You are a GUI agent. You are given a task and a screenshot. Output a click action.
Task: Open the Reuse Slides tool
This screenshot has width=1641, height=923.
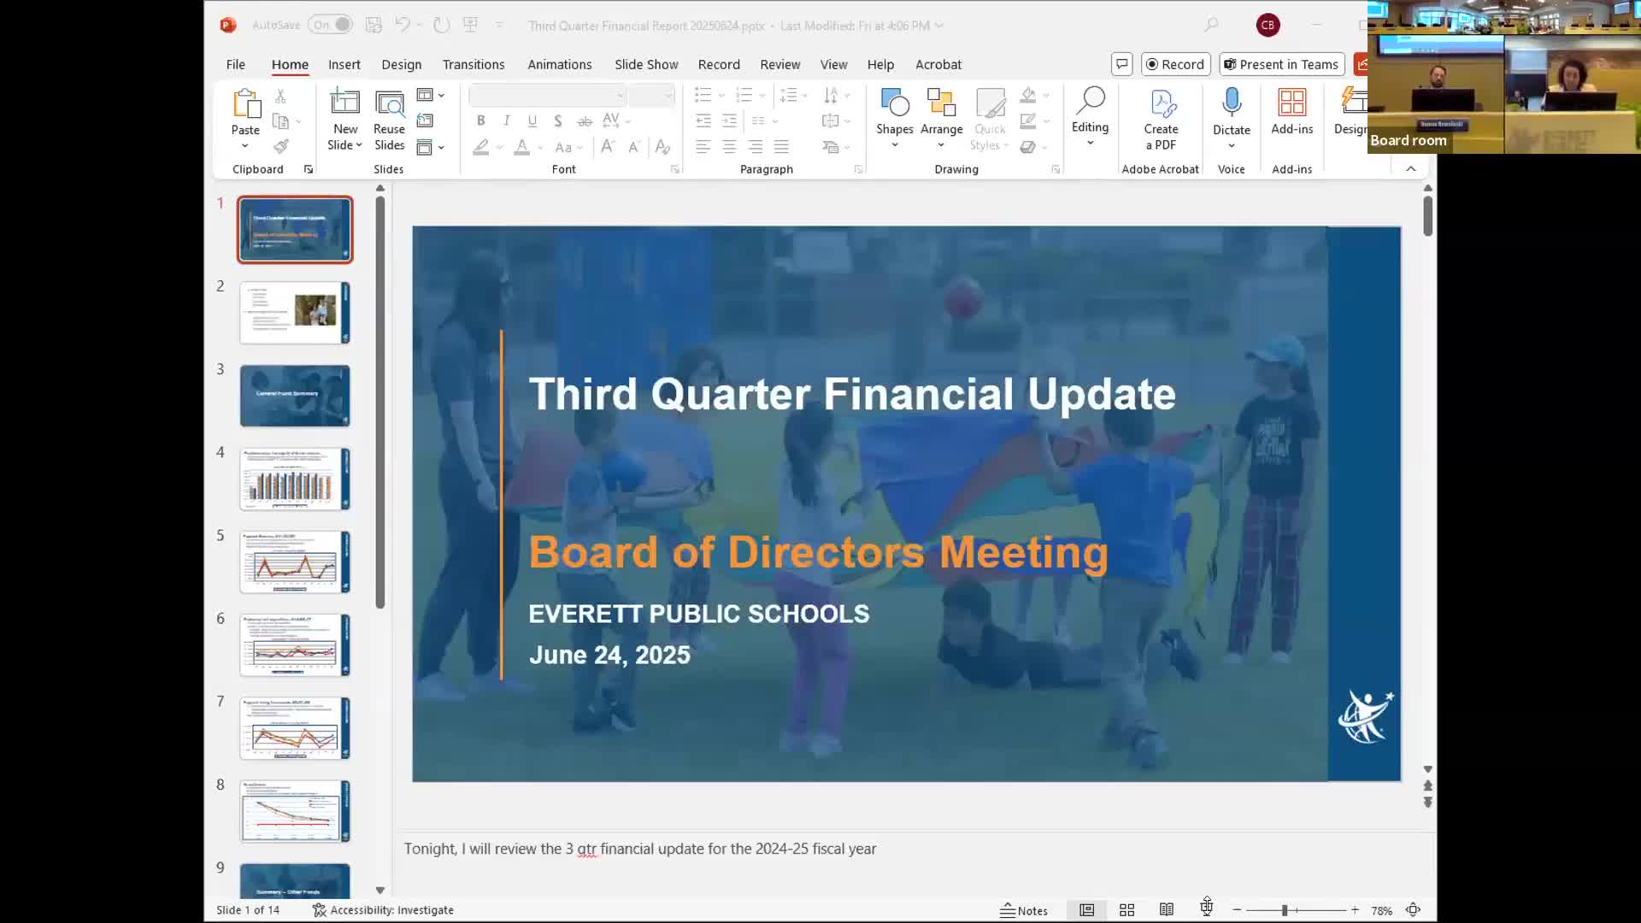(389, 120)
